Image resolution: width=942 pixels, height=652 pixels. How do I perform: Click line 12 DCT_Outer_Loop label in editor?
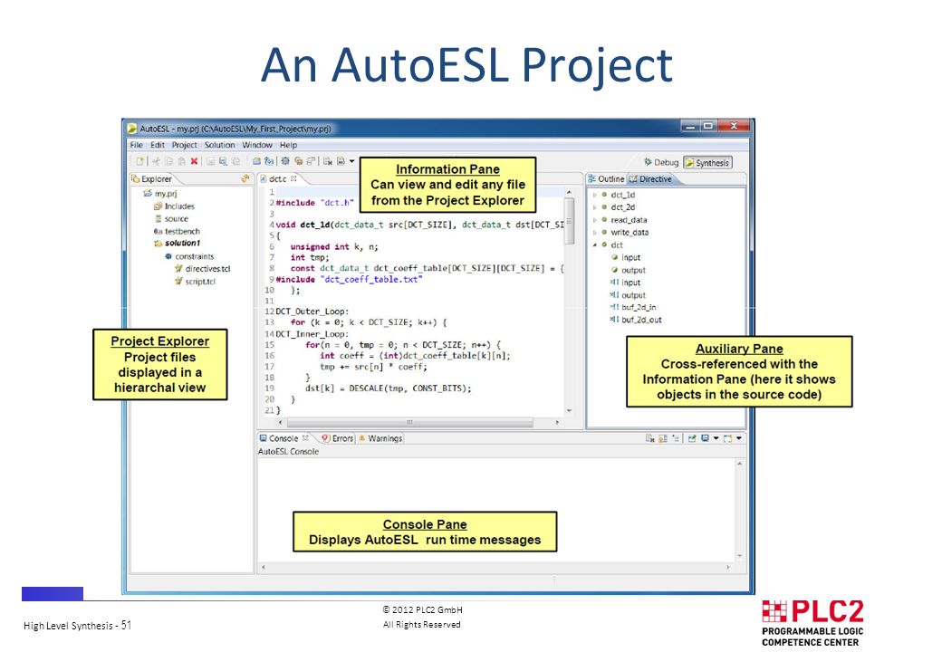click(x=312, y=312)
